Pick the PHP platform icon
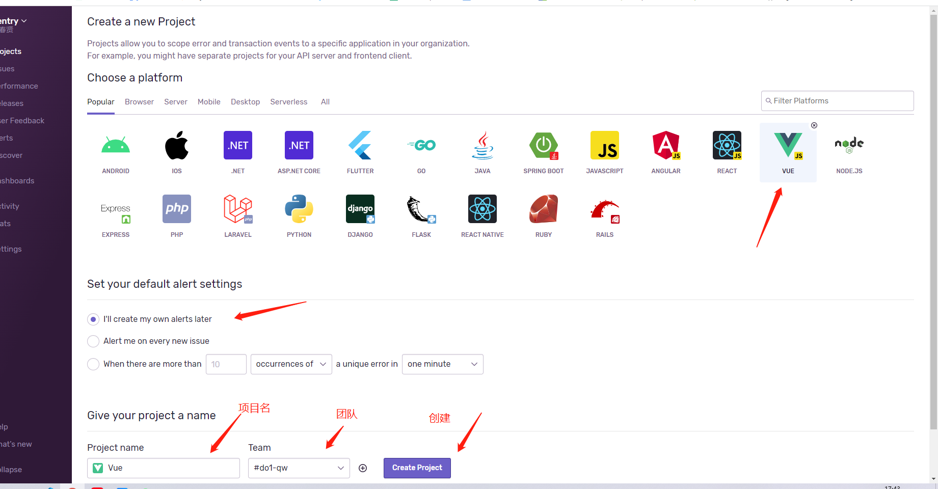Viewport: 938px width, 489px height. pyautogui.click(x=177, y=209)
